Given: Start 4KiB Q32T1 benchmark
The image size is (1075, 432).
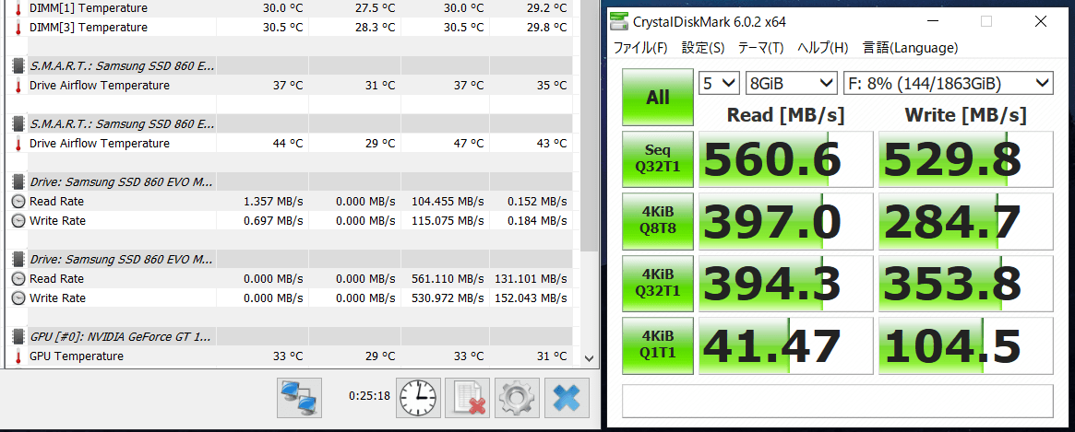Looking at the screenshot, I should 658,284.
